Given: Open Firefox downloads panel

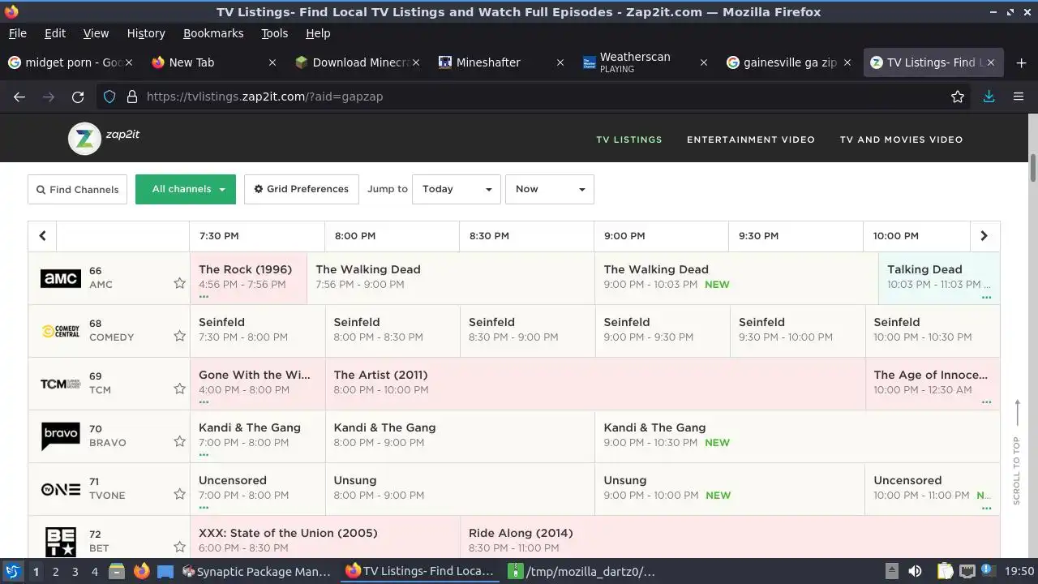Looking at the screenshot, I should click(989, 97).
